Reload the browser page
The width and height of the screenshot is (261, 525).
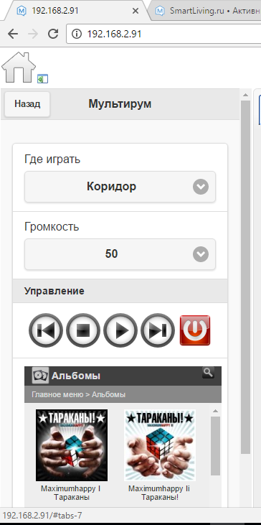point(53,34)
